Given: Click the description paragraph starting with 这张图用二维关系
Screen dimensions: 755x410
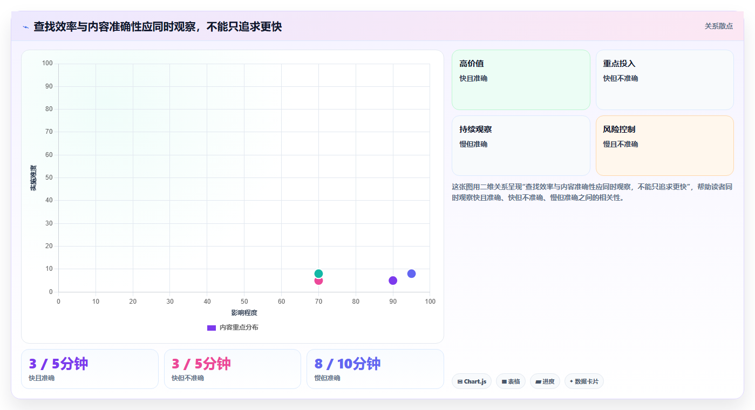Looking at the screenshot, I should [592, 192].
